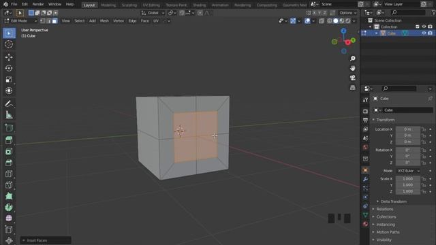Open the Global transform orientation dropdown

(x=153, y=13)
